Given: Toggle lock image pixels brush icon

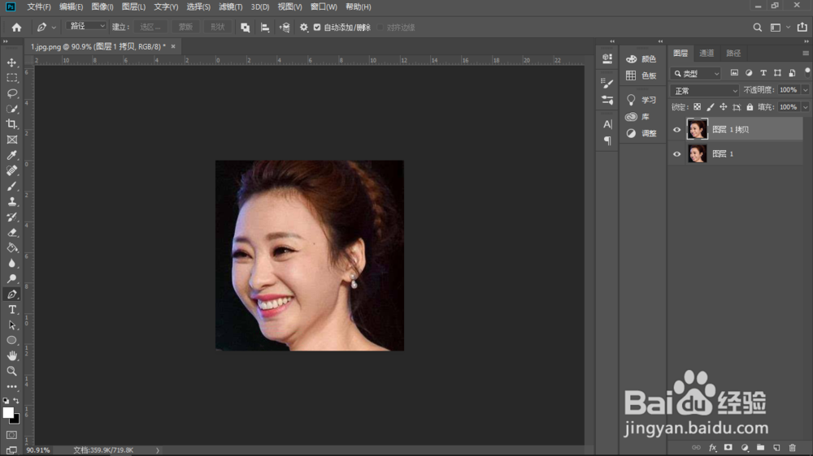Looking at the screenshot, I should [710, 107].
